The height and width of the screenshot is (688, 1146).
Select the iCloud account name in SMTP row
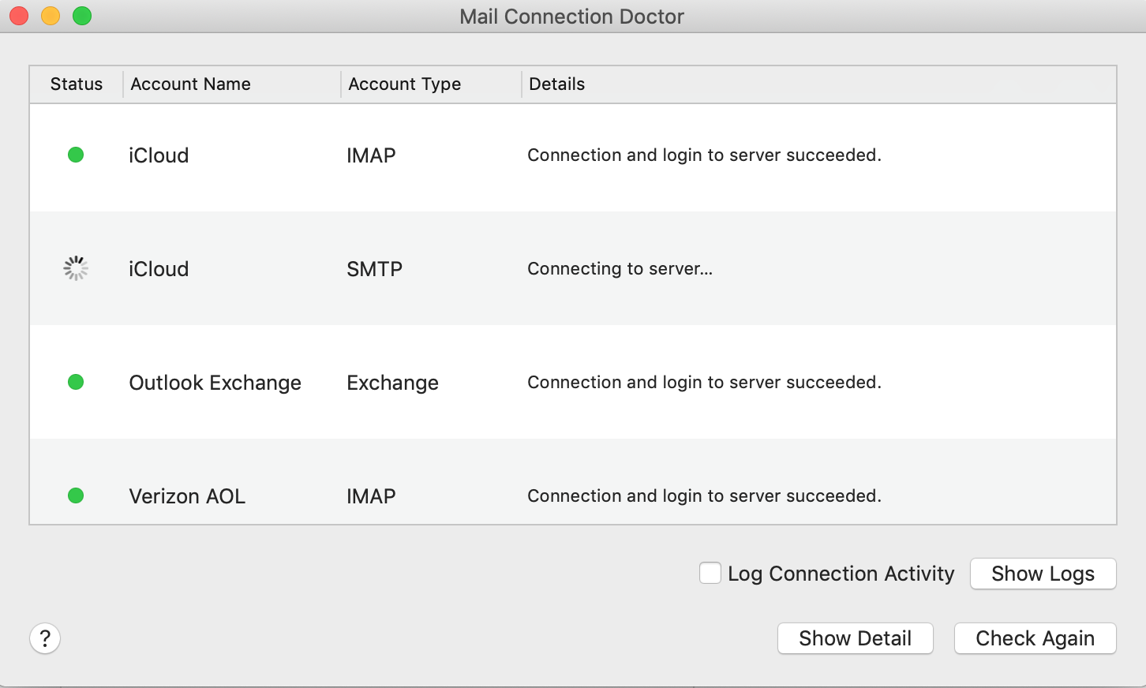(159, 269)
